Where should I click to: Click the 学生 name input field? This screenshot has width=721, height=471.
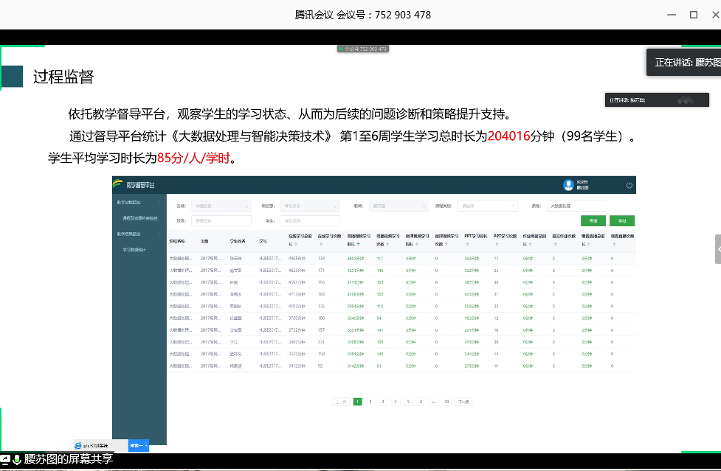[x=311, y=220]
